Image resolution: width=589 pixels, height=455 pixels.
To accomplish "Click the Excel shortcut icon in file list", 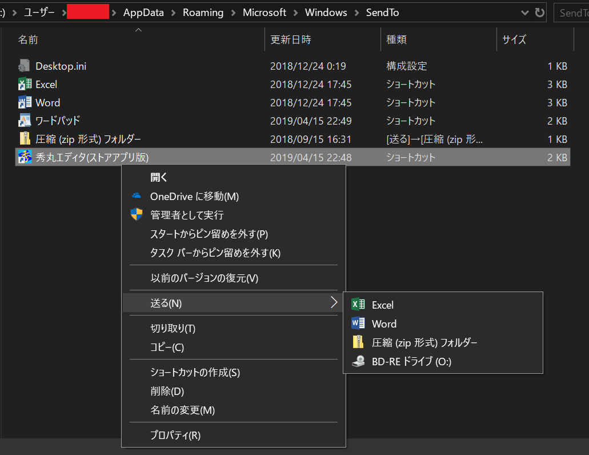I will click(x=25, y=84).
